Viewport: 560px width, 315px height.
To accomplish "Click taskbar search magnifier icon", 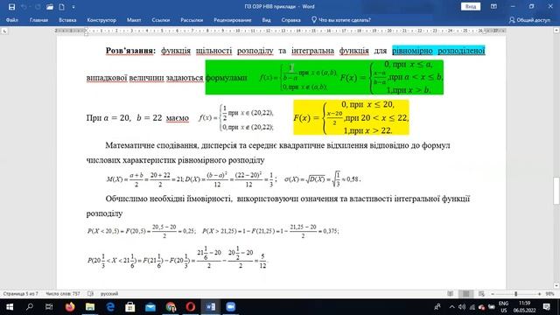I will point(30,307).
